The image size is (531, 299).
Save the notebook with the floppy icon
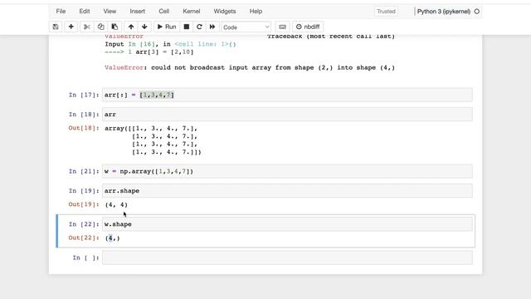(x=56, y=27)
